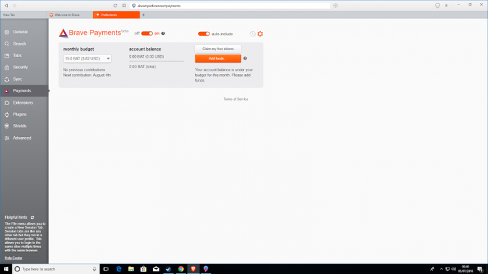Image resolution: width=488 pixels, height=274 pixels.
Task: Open the Terms of Service link
Action: coord(236,99)
